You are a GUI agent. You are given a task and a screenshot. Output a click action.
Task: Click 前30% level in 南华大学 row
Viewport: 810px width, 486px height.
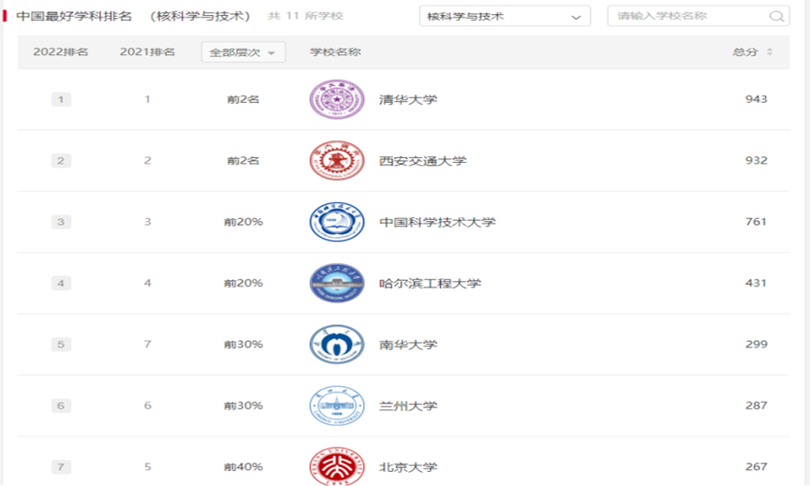point(243,344)
